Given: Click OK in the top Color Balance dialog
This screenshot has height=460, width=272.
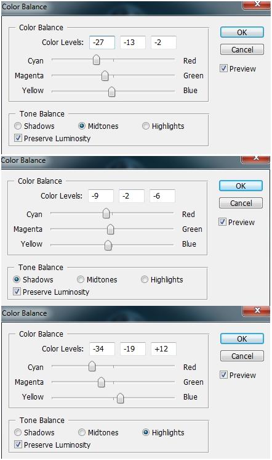Looking at the screenshot, I should (x=242, y=32).
